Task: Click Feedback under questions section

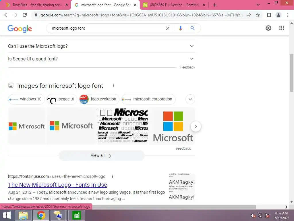Action: click(188, 67)
